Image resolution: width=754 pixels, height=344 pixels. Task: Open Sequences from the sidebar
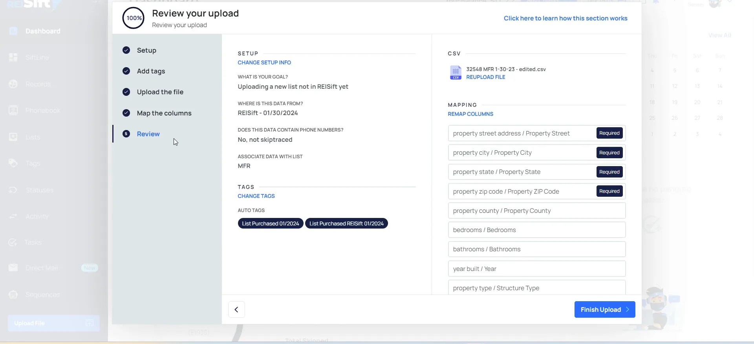pyautogui.click(x=42, y=295)
